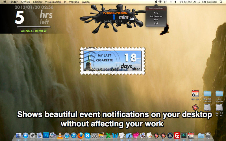
Task: Launch Word blue W icon
Action: [x=115, y=135]
